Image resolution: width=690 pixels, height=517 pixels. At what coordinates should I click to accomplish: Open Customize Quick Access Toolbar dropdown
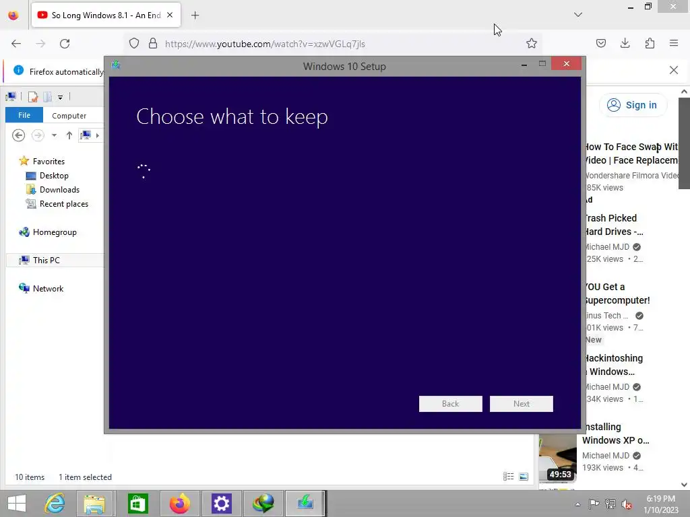(60, 97)
